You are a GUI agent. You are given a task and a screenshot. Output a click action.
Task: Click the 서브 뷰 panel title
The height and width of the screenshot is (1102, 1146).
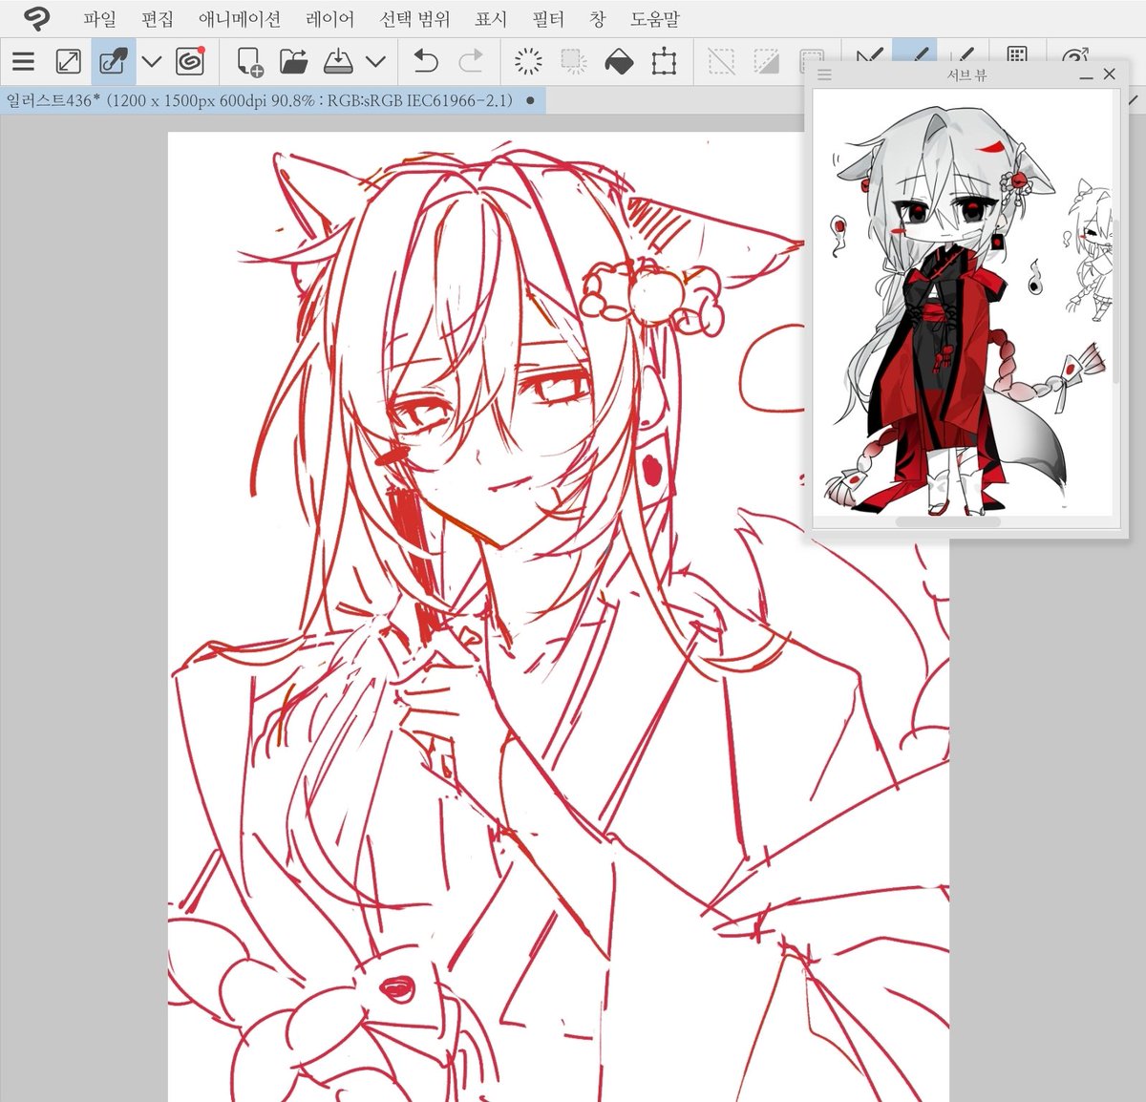966,74
